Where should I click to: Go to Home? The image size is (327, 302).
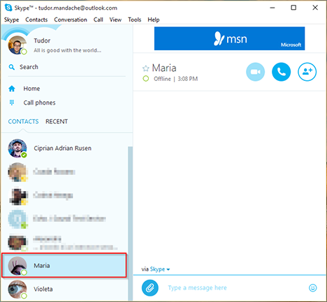[x=31, y=89]
